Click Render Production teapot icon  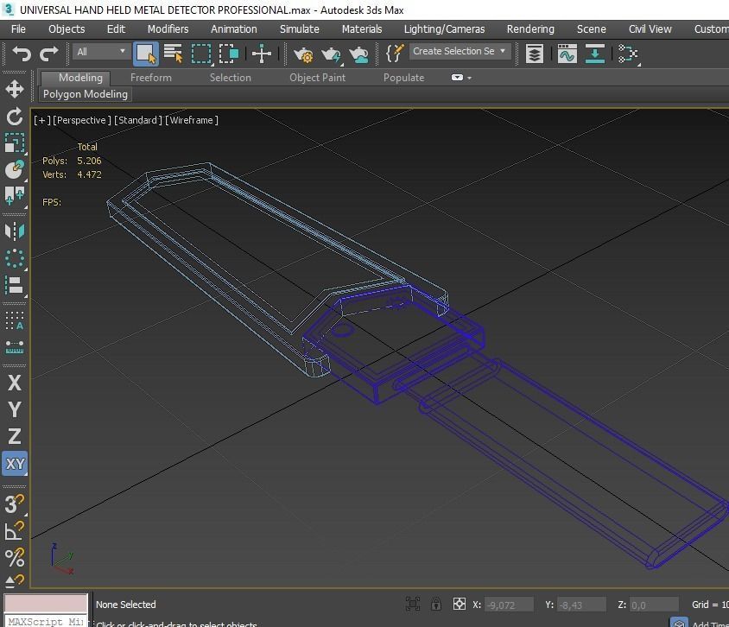[359, 54]
